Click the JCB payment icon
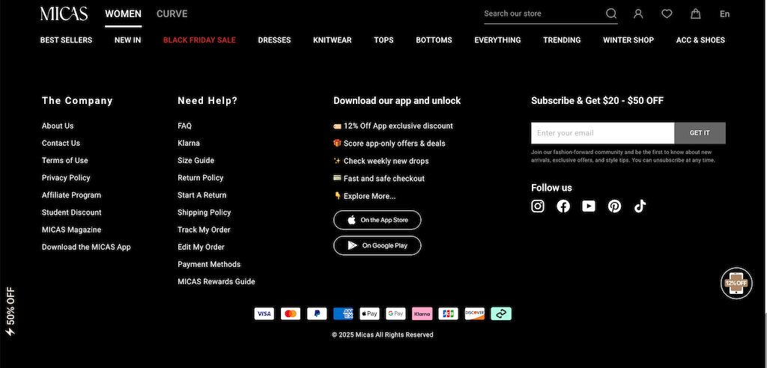767x368 pixels. pyautogui.click(x=448, y=313)
